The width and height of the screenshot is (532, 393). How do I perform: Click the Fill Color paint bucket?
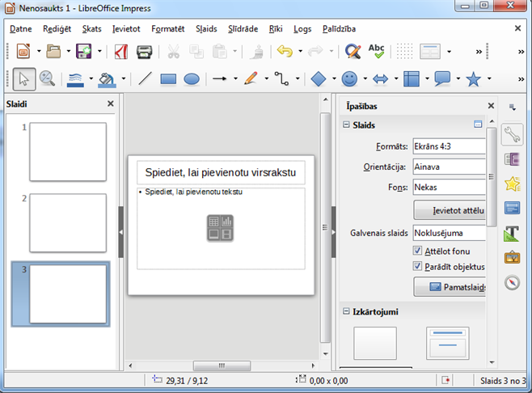pos(107,79)
